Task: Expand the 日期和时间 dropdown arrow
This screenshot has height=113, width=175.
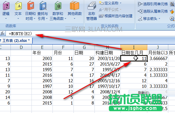Action: (x=34, y=19)
